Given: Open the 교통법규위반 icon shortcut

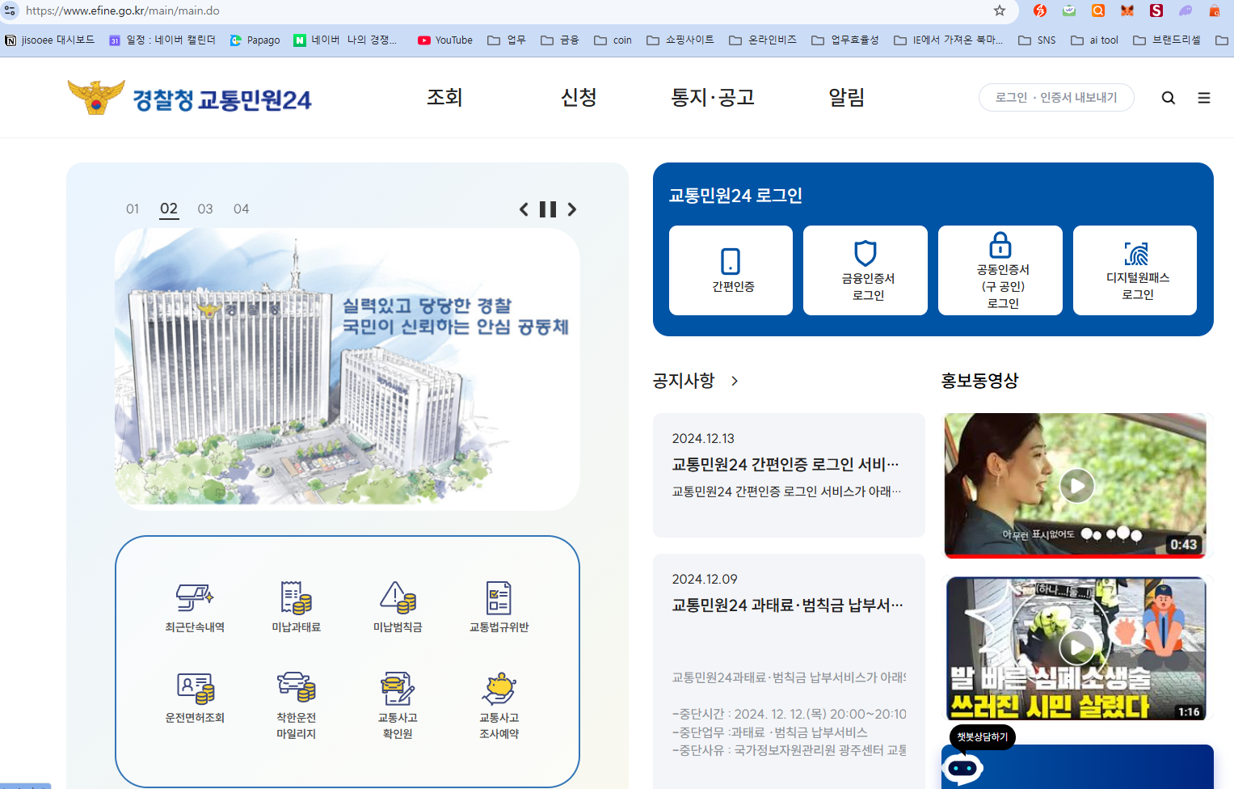Looking at the screenshot, I should [499, 608].
